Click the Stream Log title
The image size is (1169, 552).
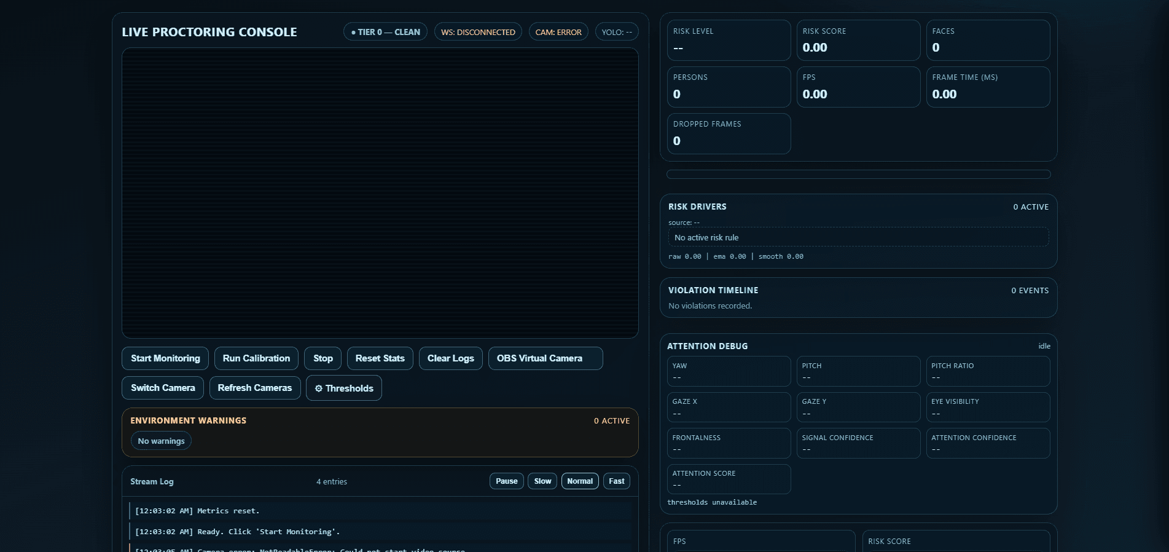(152, 481)
